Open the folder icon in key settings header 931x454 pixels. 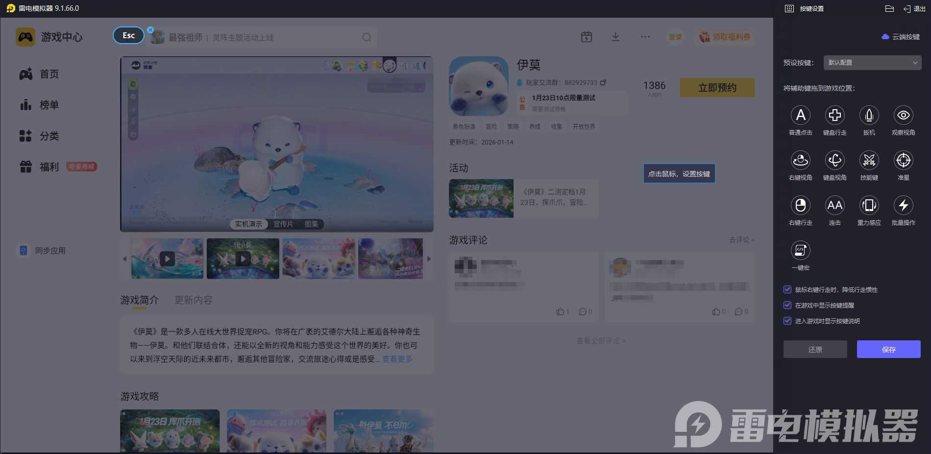pyautogui.click(x=890, y=8)
